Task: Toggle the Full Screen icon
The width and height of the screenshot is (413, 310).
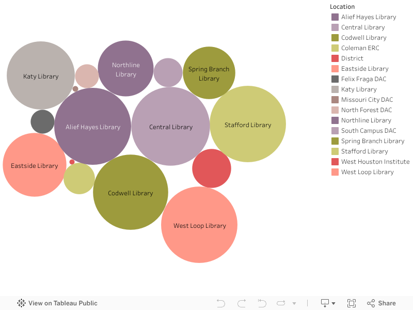Action: tap(352, 303)
